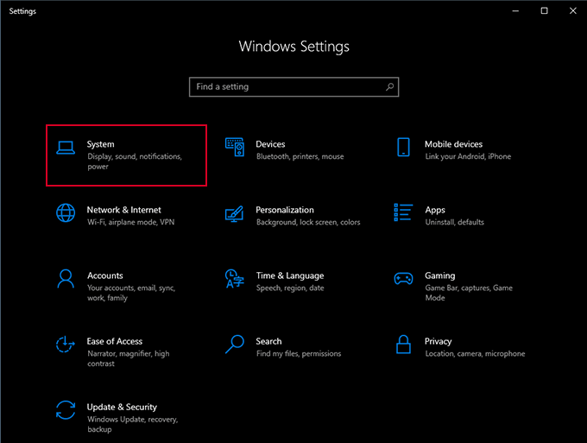The image size is (587, 443).
Task: Click 'Narrator, magnifier, high contrast' text
Action: (129, 358)
